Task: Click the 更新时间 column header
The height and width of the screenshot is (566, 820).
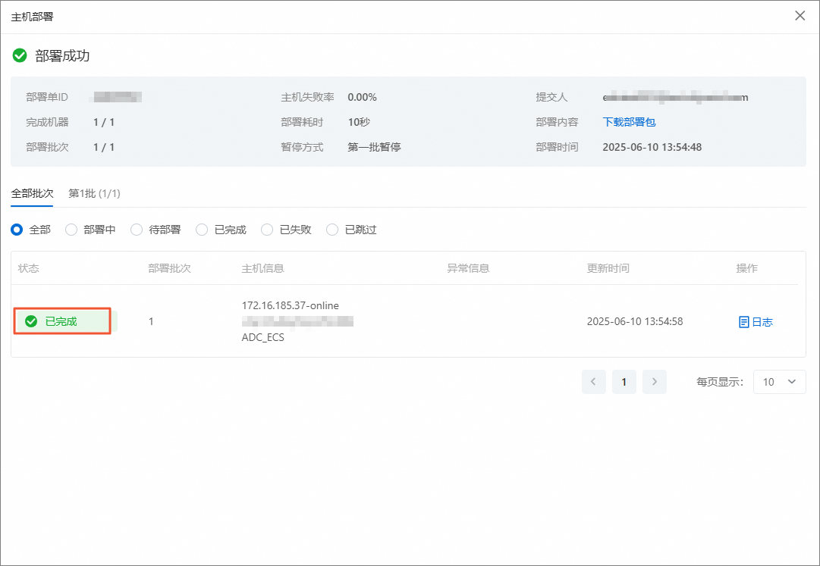Action: 608,268
